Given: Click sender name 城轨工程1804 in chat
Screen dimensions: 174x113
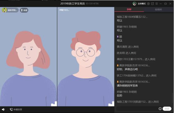Looking at the screenshot, I should [x=132, y=17].
